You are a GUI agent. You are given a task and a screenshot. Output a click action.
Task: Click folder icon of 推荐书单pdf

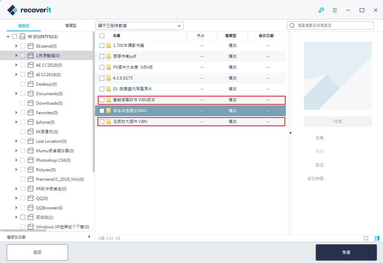[109, 56]
